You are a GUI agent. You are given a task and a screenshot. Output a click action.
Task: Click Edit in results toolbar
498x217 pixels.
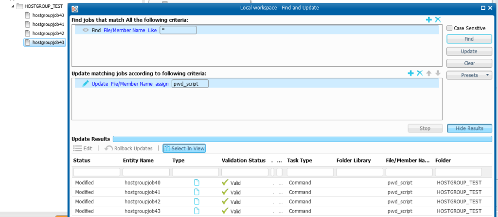pos(83,148)
